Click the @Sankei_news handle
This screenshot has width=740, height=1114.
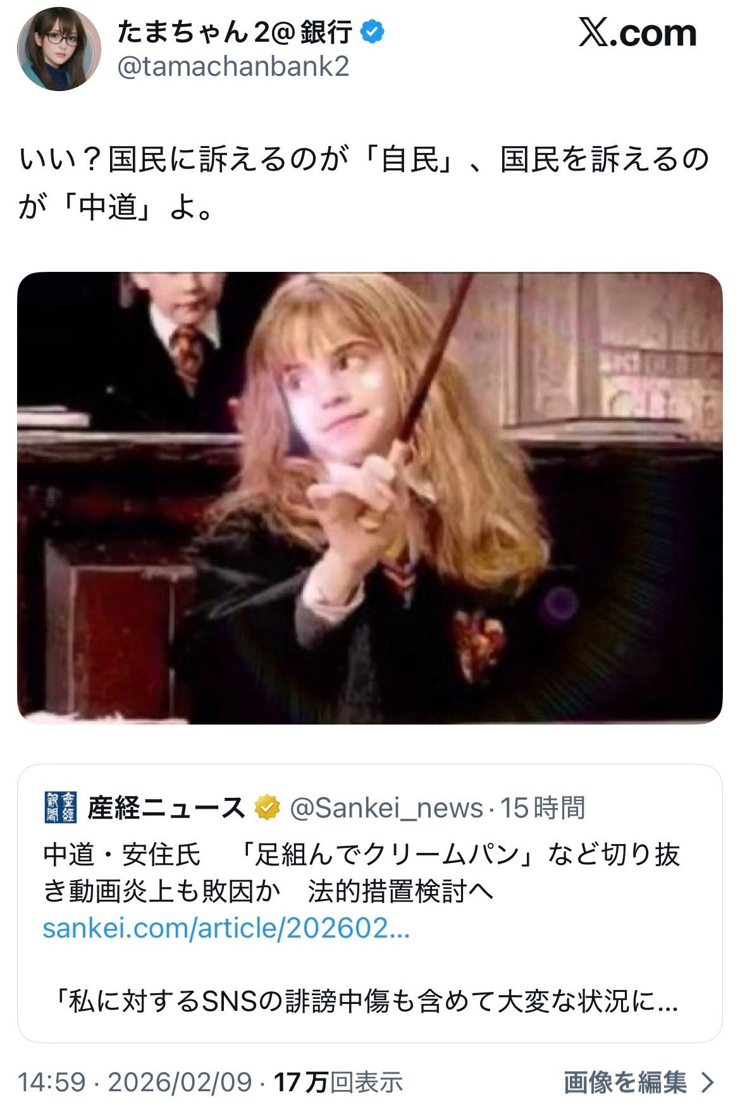coord(386,808)
